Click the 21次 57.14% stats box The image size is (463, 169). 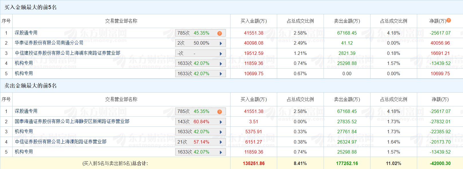198,142
